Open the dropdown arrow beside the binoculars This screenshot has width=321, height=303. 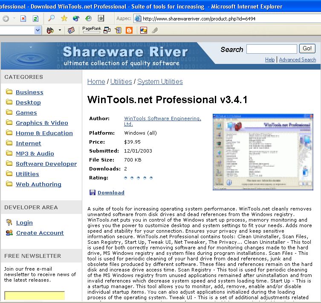[x=60, y=30]
